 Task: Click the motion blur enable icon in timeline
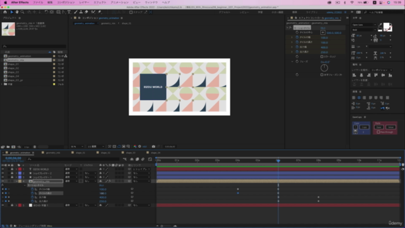point(142,159)
